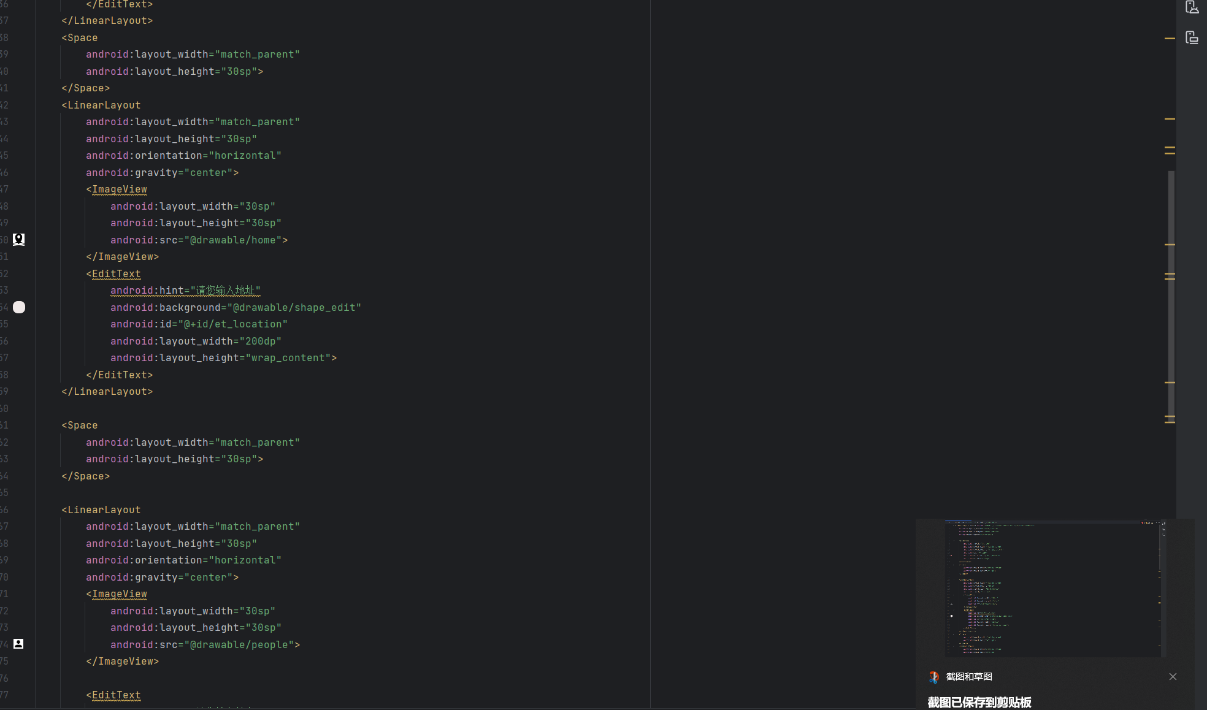
Task: Open the screenshot preview thumbnail in notification
Action: [x=1055, y=589]
